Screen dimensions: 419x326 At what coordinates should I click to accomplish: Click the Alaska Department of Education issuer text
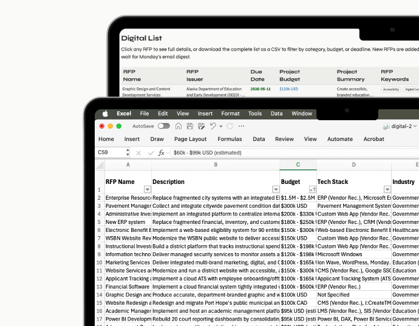(216, 92)
